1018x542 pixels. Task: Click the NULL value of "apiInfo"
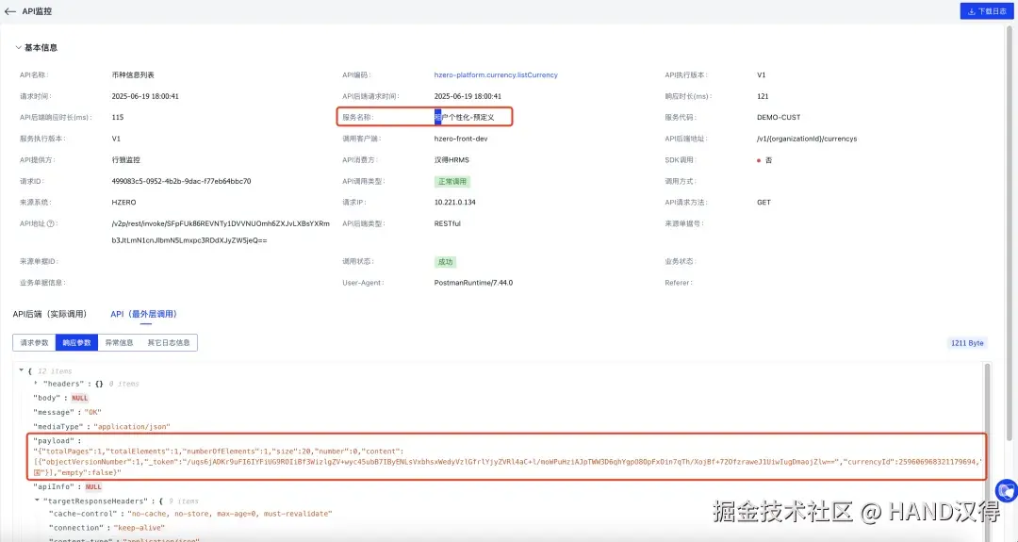point(93,486)
